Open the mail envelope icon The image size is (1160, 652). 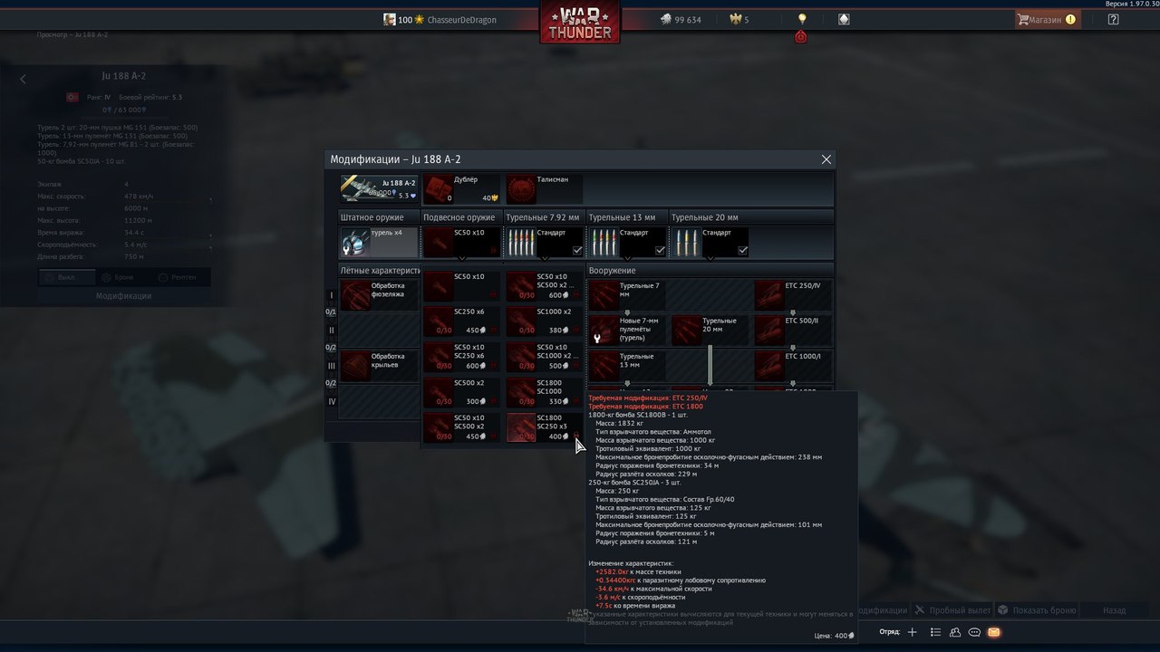[x=994, y=632]
